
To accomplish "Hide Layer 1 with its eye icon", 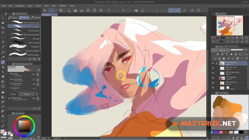I will 213,68.
